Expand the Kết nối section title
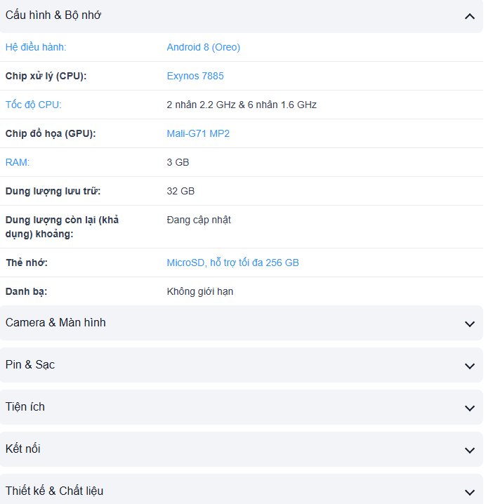Image resolution: width=486 pixels, height=504 pixels. (23, 449)
